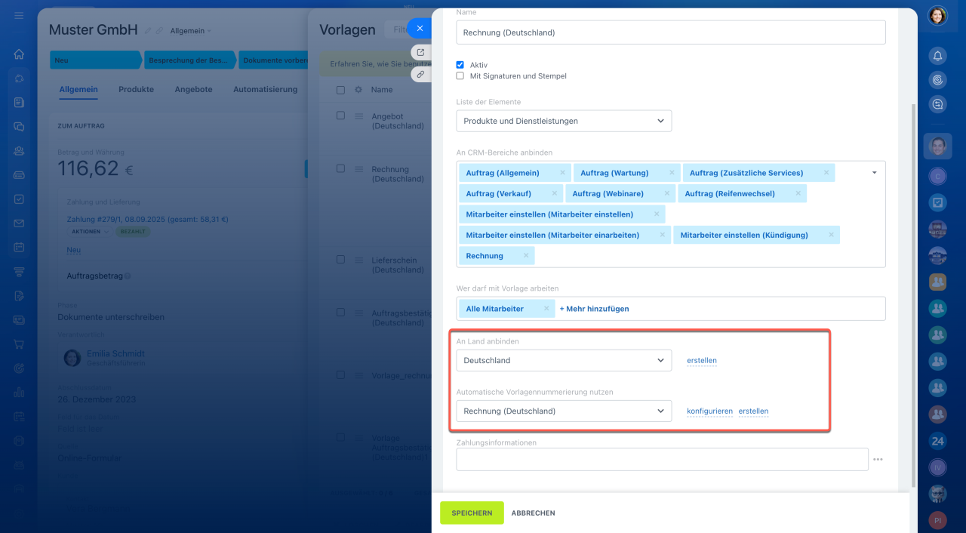Expand the CRM-Bereiche multi-select arrow
Viewport: 966px width, 533px height.
click(874, 173)
